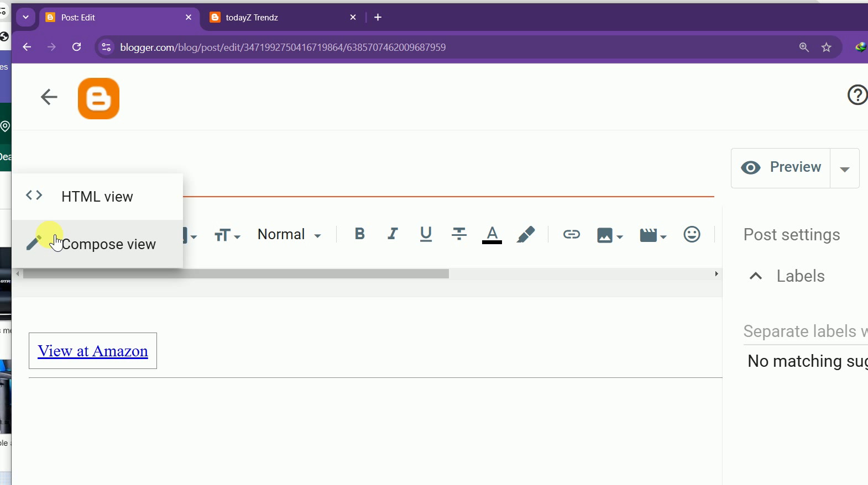Click the Labels heading text

(x=801, y=276)
